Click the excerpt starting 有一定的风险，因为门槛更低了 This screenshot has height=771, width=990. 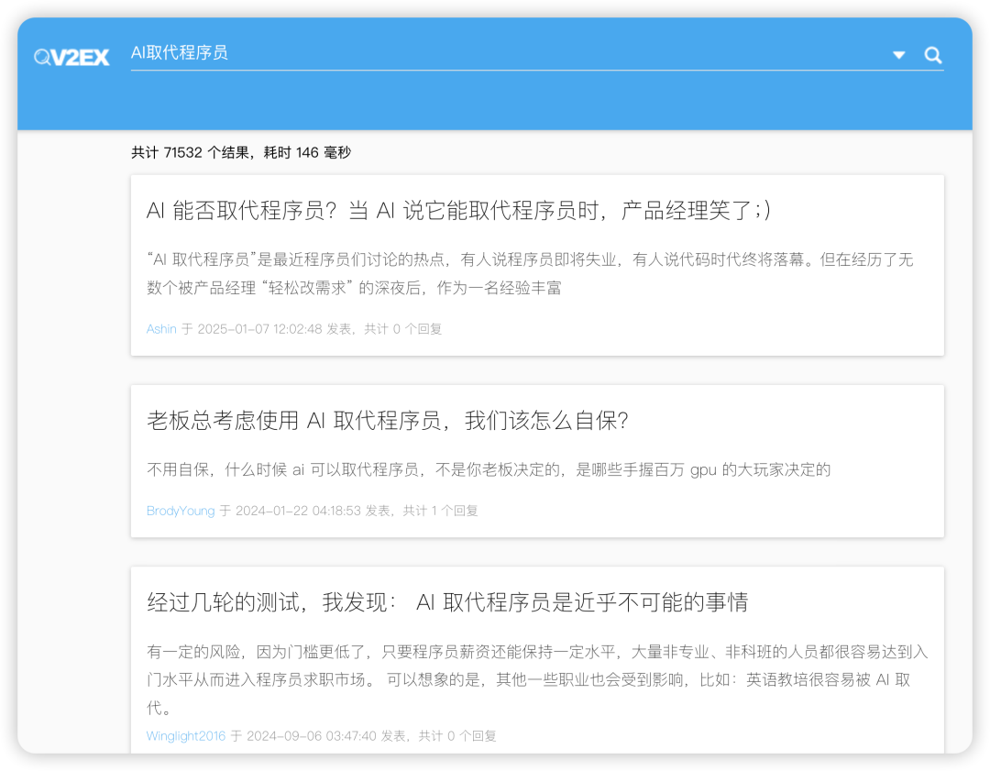[536, 680]
